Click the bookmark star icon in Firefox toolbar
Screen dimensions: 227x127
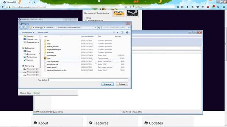point(178,7)
